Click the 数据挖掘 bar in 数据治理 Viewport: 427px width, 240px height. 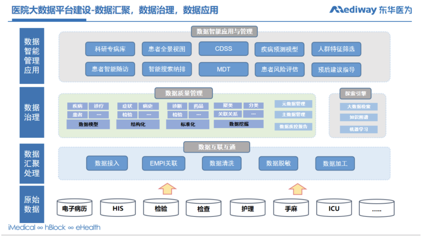point(239,124)
